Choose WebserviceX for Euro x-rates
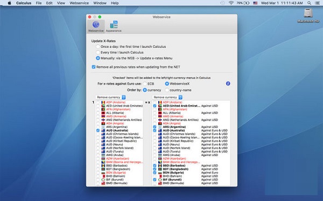 click(x=167, y=84)
